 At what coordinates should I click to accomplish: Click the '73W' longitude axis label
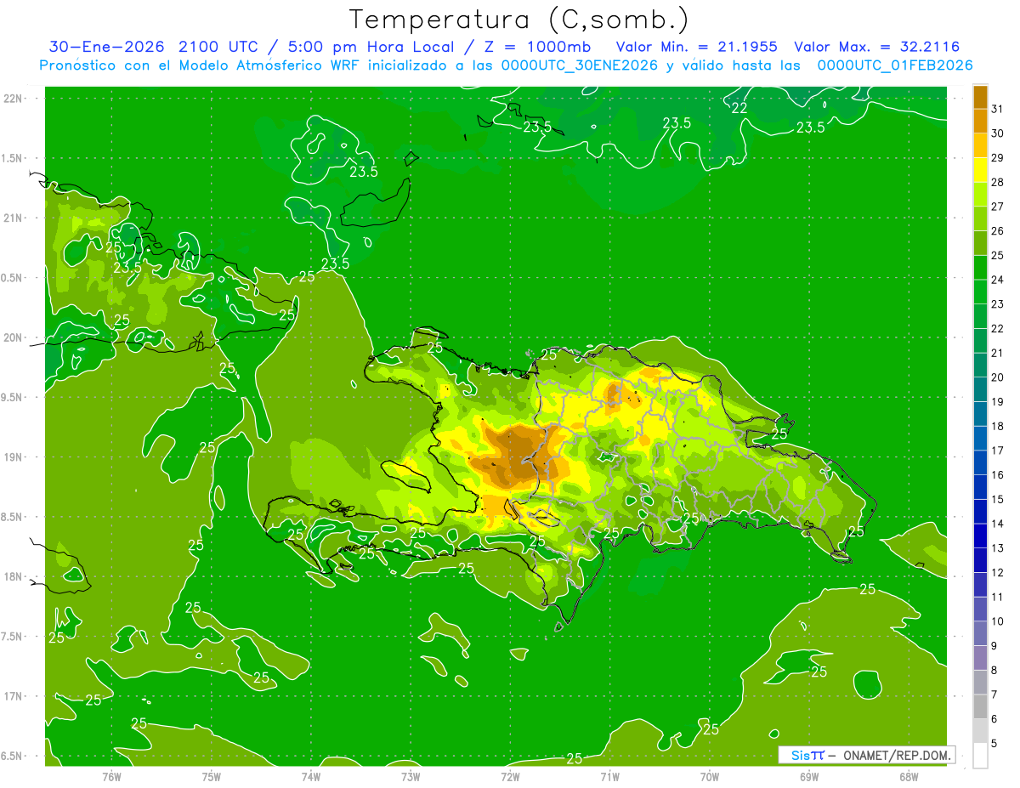coord(411,776)
